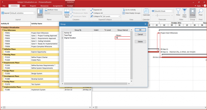
Task: Open Go to Activity
Action: (x=129, y=10)
